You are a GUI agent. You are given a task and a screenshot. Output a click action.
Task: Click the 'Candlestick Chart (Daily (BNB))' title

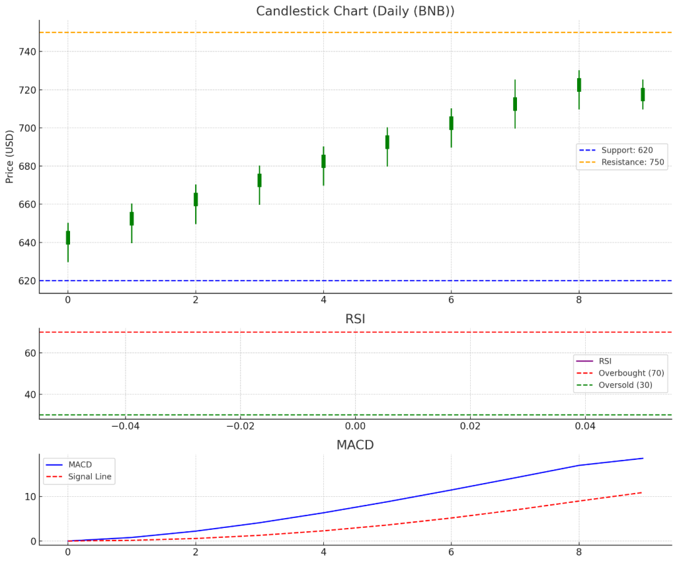point(355,11)
